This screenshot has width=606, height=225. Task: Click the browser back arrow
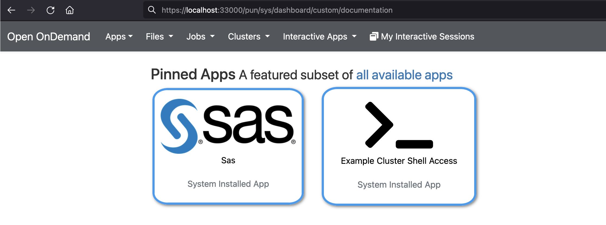[11, 10]
